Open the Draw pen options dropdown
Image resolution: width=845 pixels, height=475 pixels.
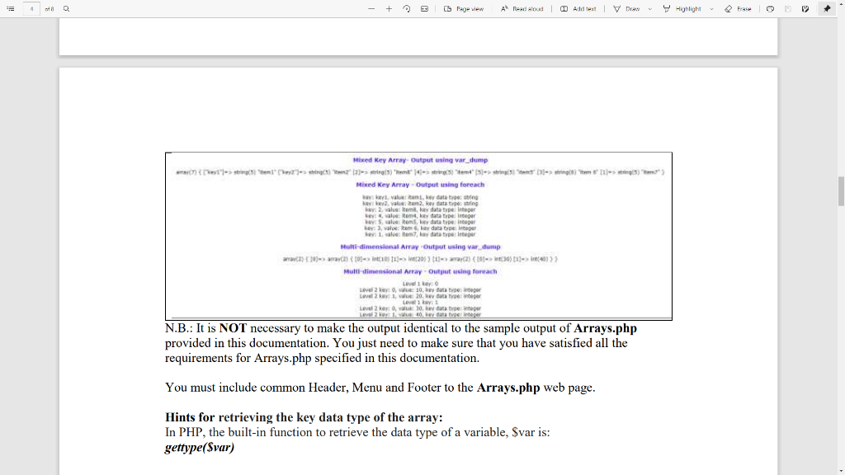[649, 9]
